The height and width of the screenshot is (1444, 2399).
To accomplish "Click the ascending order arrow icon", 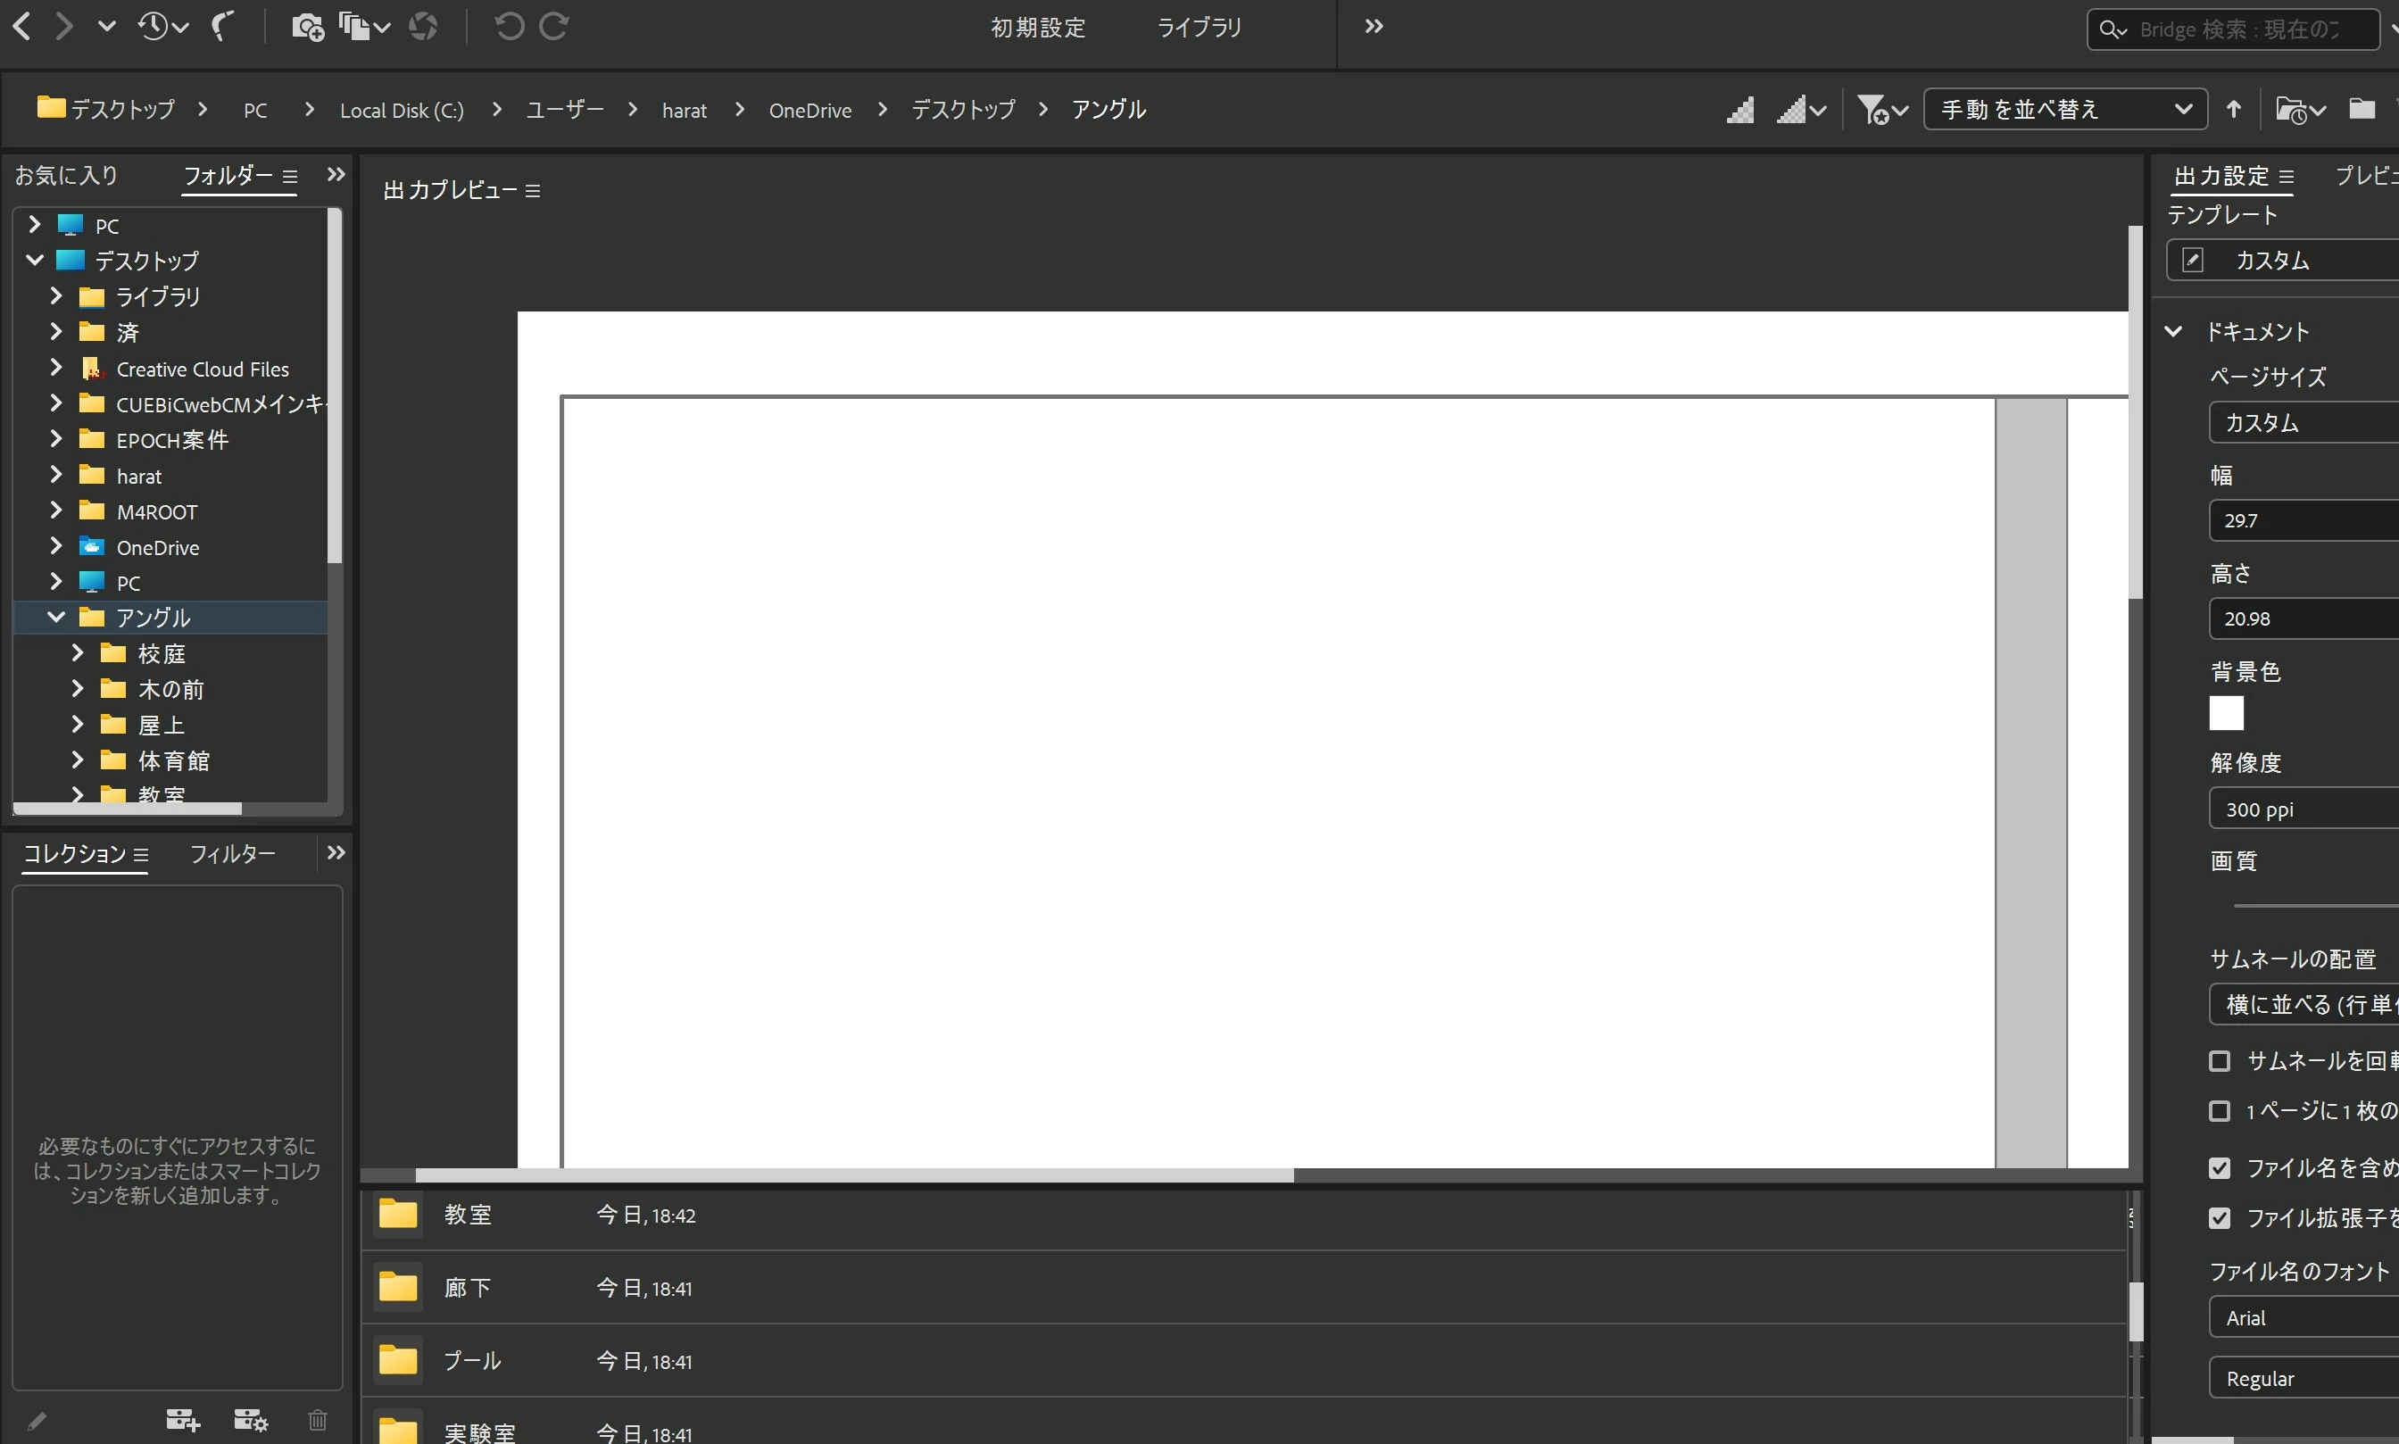I will coord(2234,109).
